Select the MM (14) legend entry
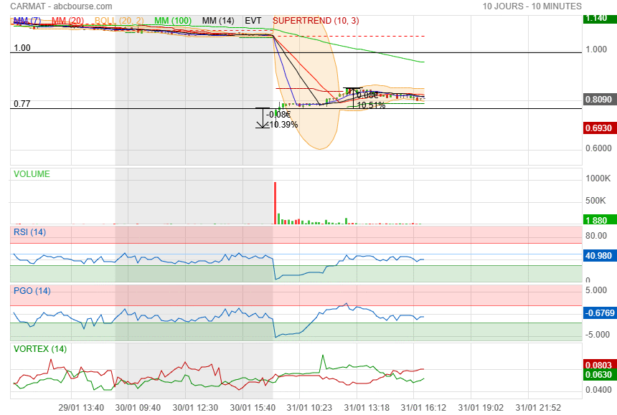Viewport: 617px width, 415px height. coord(218,21)
